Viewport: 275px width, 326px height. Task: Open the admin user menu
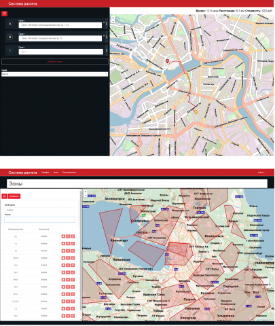[261, 173]
